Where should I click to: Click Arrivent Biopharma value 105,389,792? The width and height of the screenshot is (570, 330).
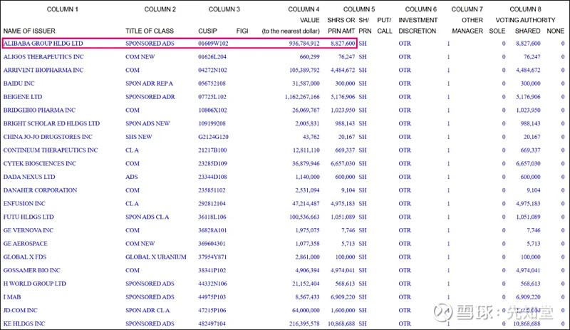(305, 71)
